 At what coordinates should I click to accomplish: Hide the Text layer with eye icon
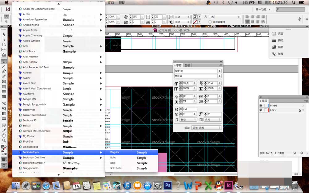pyautogui.click(x=261, y=106)
